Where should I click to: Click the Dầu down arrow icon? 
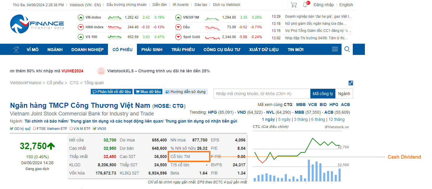tap(178, 27)
